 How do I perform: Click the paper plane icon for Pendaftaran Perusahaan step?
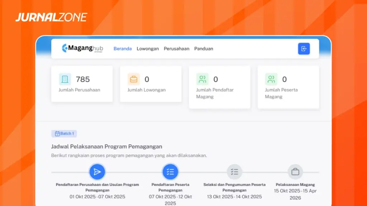pyautogui.click(x=97, y=171)
